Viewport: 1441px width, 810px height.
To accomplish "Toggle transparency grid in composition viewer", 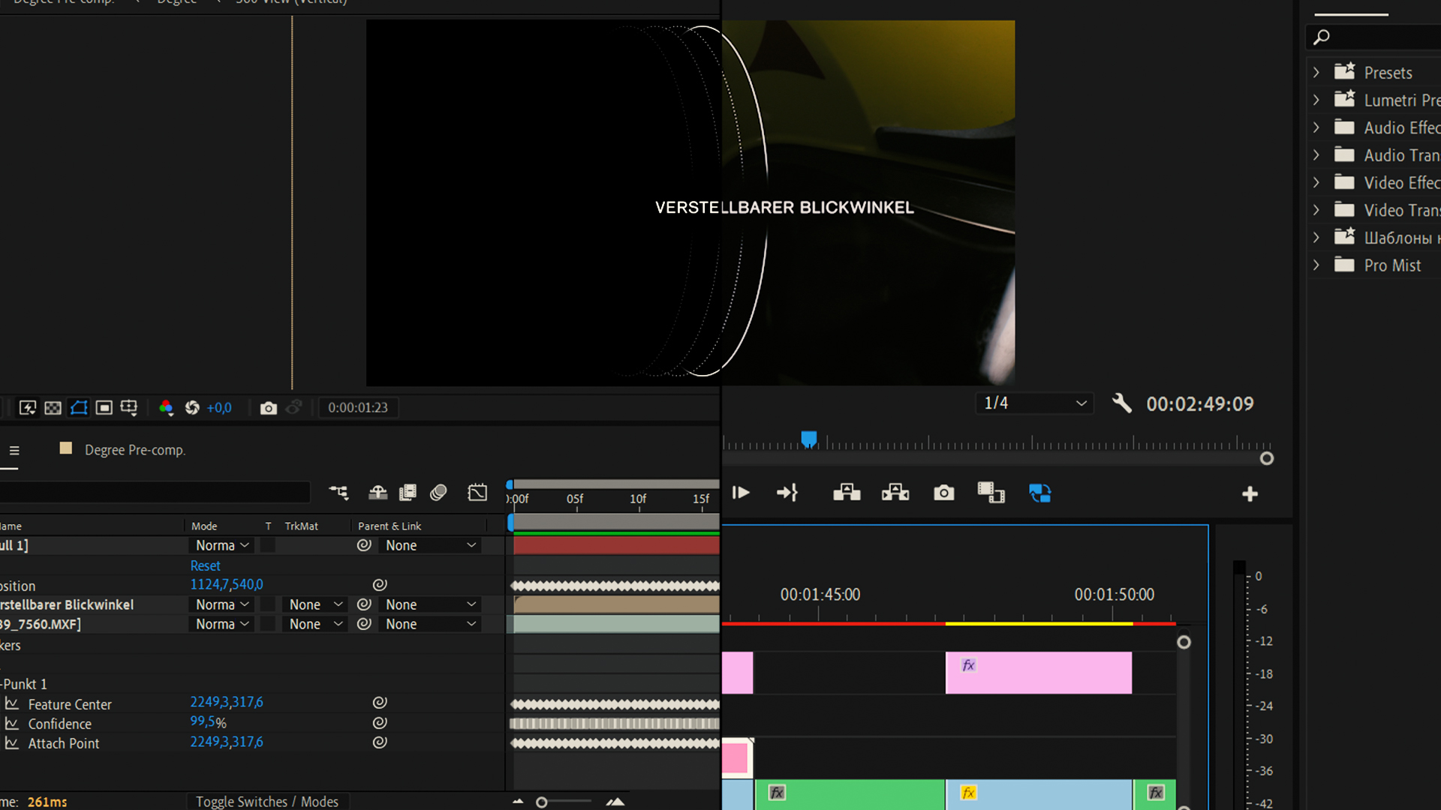I will click(x=53, y=408).
